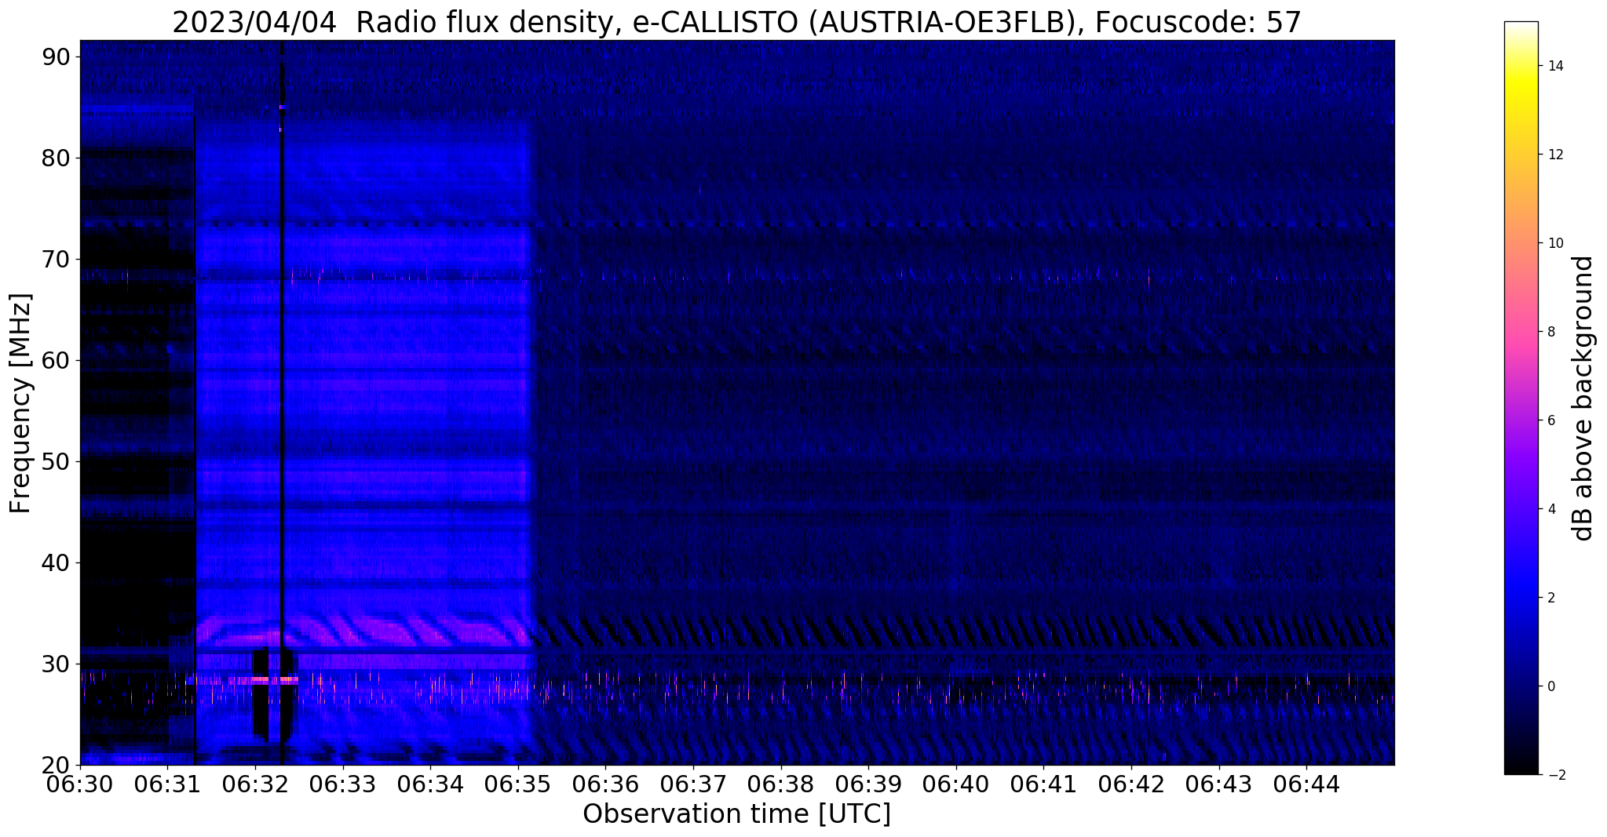Click the colorbar at the 8 dB level

1521,332
